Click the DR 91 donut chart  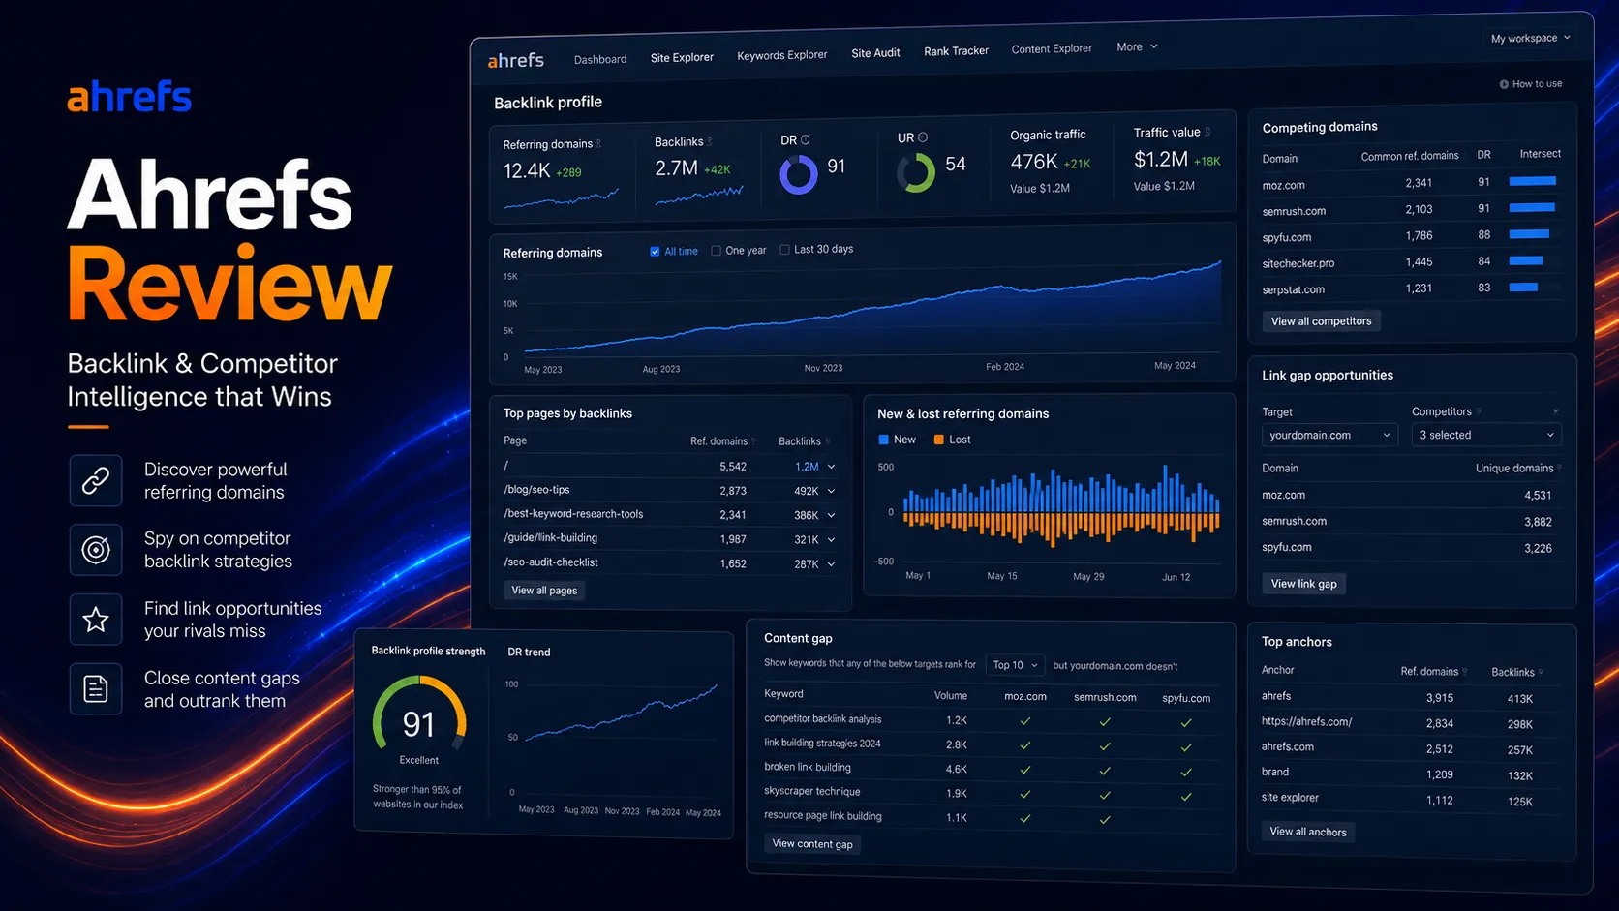799,175
